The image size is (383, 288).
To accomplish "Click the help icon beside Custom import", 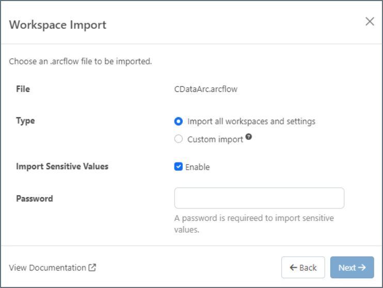I will pos(249,137).
